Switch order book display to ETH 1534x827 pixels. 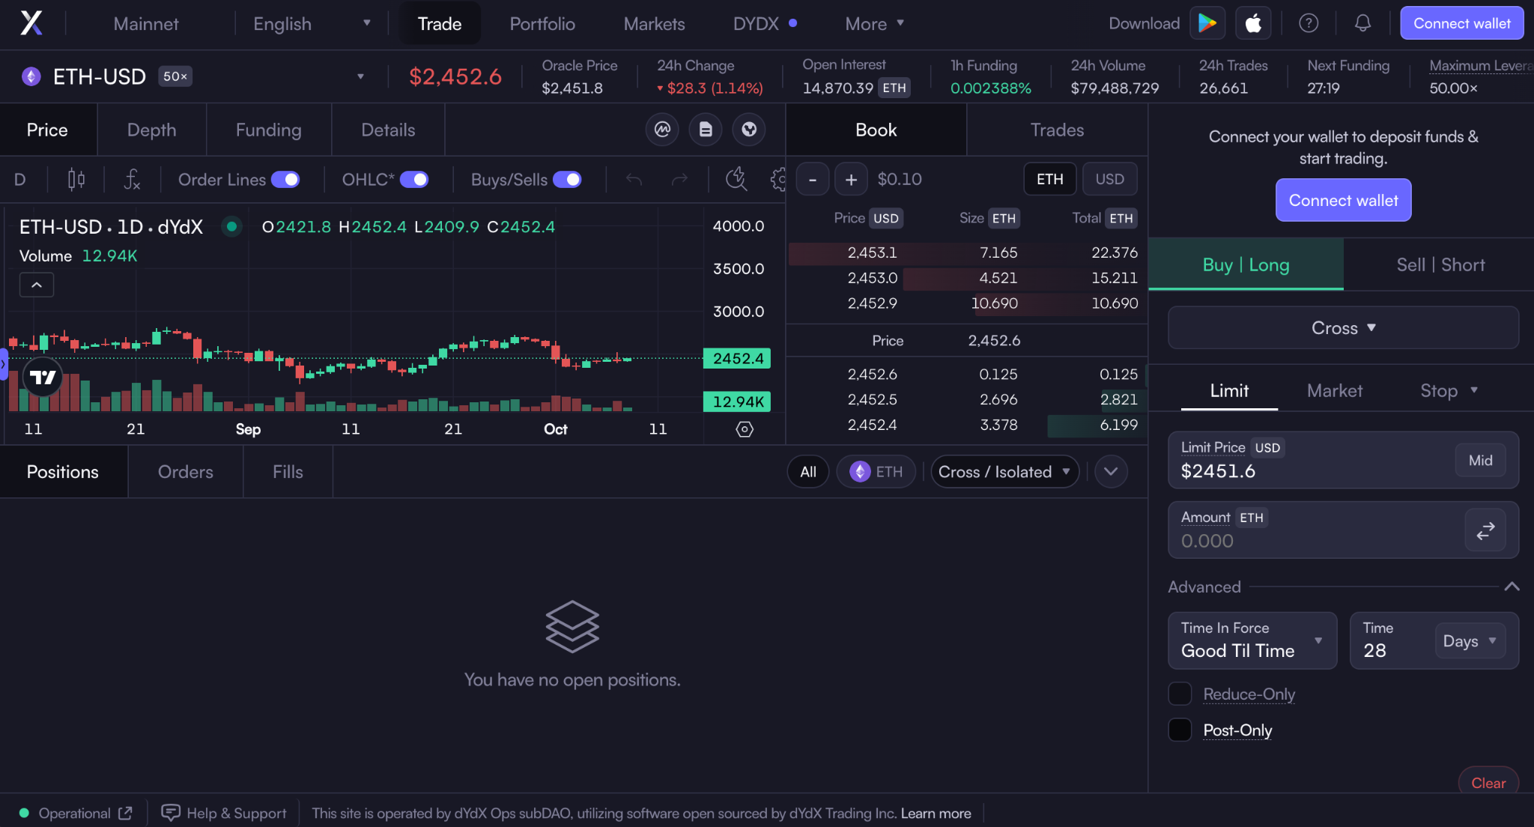point(1050,180)
